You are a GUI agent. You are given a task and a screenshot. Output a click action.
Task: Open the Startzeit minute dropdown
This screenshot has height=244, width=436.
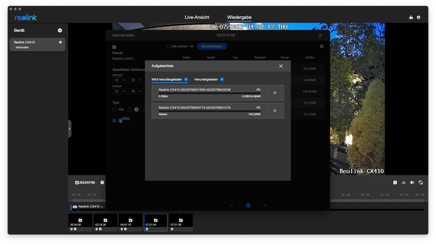tap(136, 80)
